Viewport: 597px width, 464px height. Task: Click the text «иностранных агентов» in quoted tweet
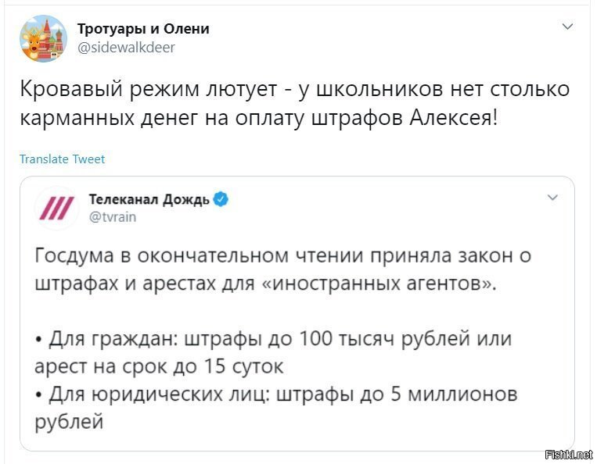click(379, 283)
